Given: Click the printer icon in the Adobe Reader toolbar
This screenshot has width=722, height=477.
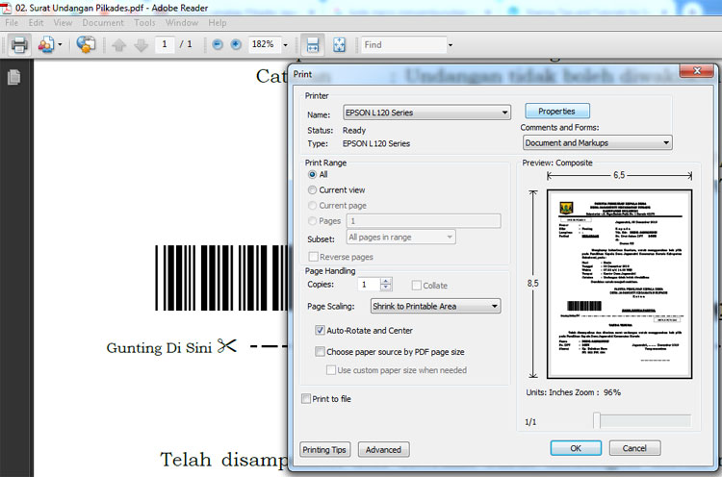Looking at the screenshot, I should (19, 45).
